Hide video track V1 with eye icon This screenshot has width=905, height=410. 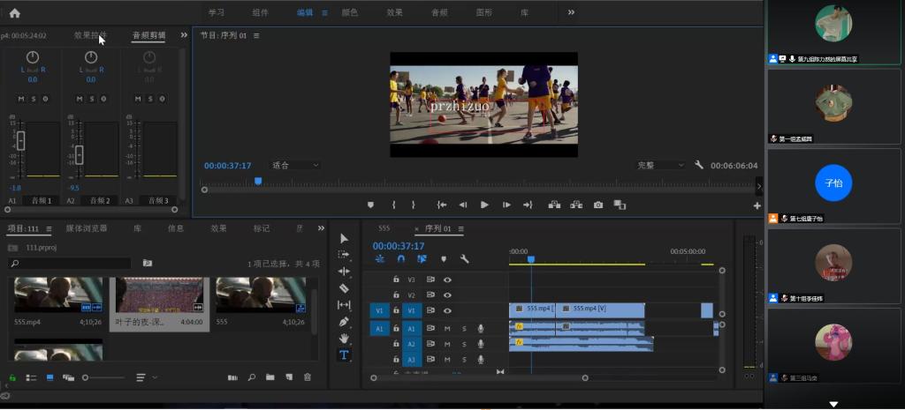pos(447,310)
